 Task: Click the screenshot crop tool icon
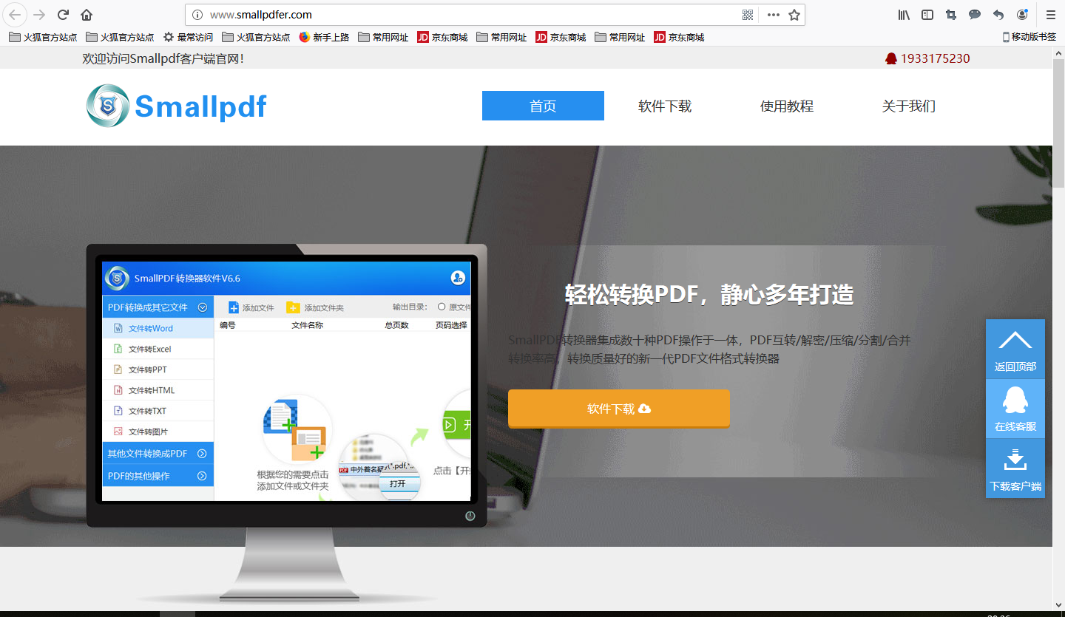pos(951,15)
